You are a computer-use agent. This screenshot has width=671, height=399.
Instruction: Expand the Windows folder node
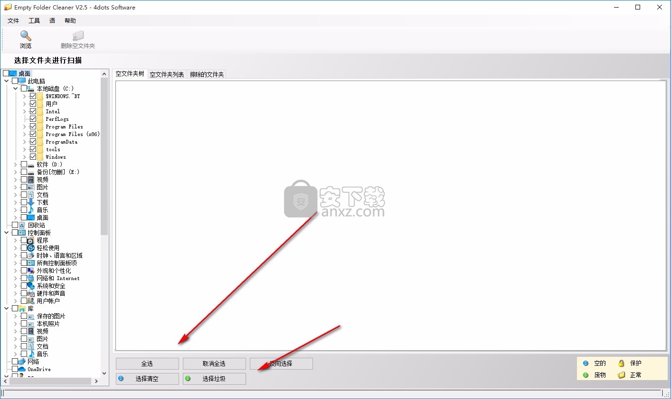(x=25, y=157)
